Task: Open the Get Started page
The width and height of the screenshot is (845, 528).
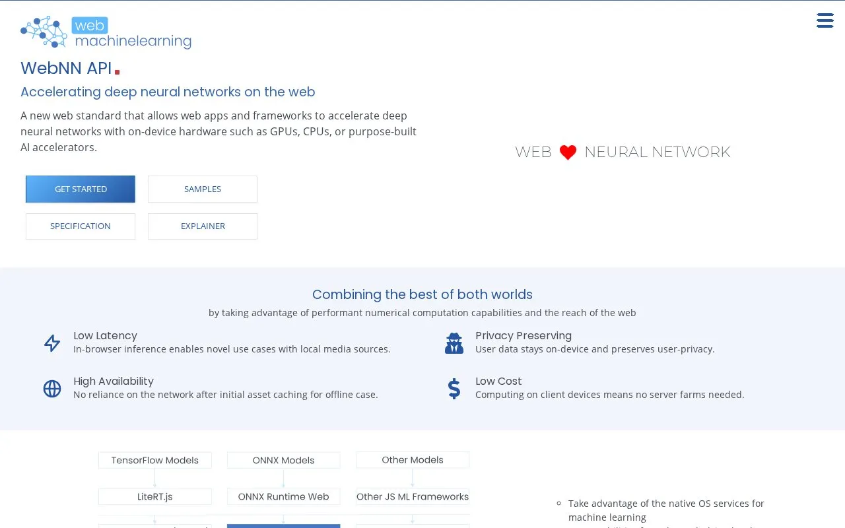Action: point(81,189)
